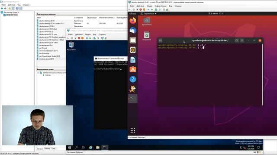Image resolution: width=277 pixels, height=155 pixels.
Task: Click Windows Server taskbar clock
Action: click(251, 148)
